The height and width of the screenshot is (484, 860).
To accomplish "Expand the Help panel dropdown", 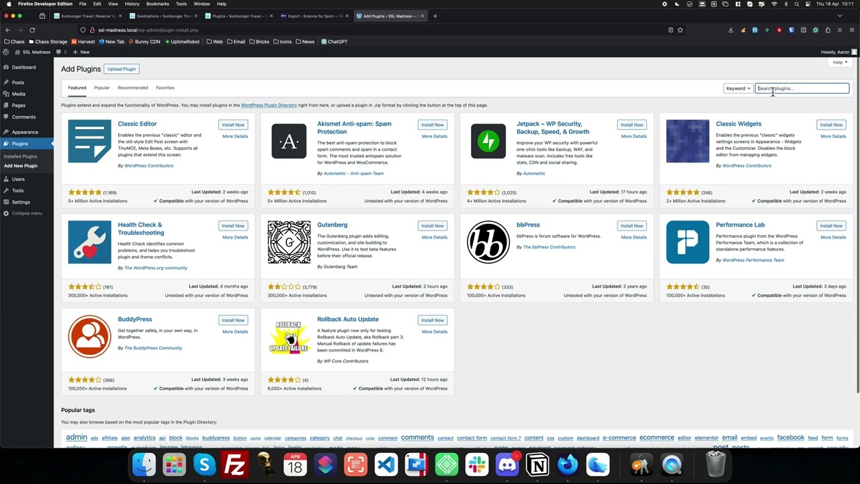I will pyautogui.click(x=840, y=63).
